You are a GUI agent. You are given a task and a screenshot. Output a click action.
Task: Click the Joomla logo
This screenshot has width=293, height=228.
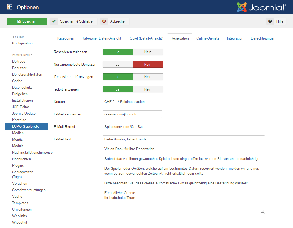pos(261,7)
